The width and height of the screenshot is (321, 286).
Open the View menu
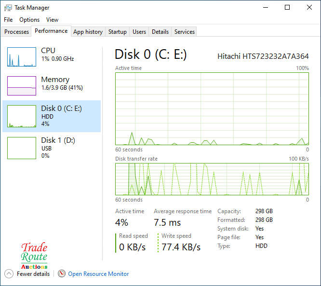coord(52,20)
